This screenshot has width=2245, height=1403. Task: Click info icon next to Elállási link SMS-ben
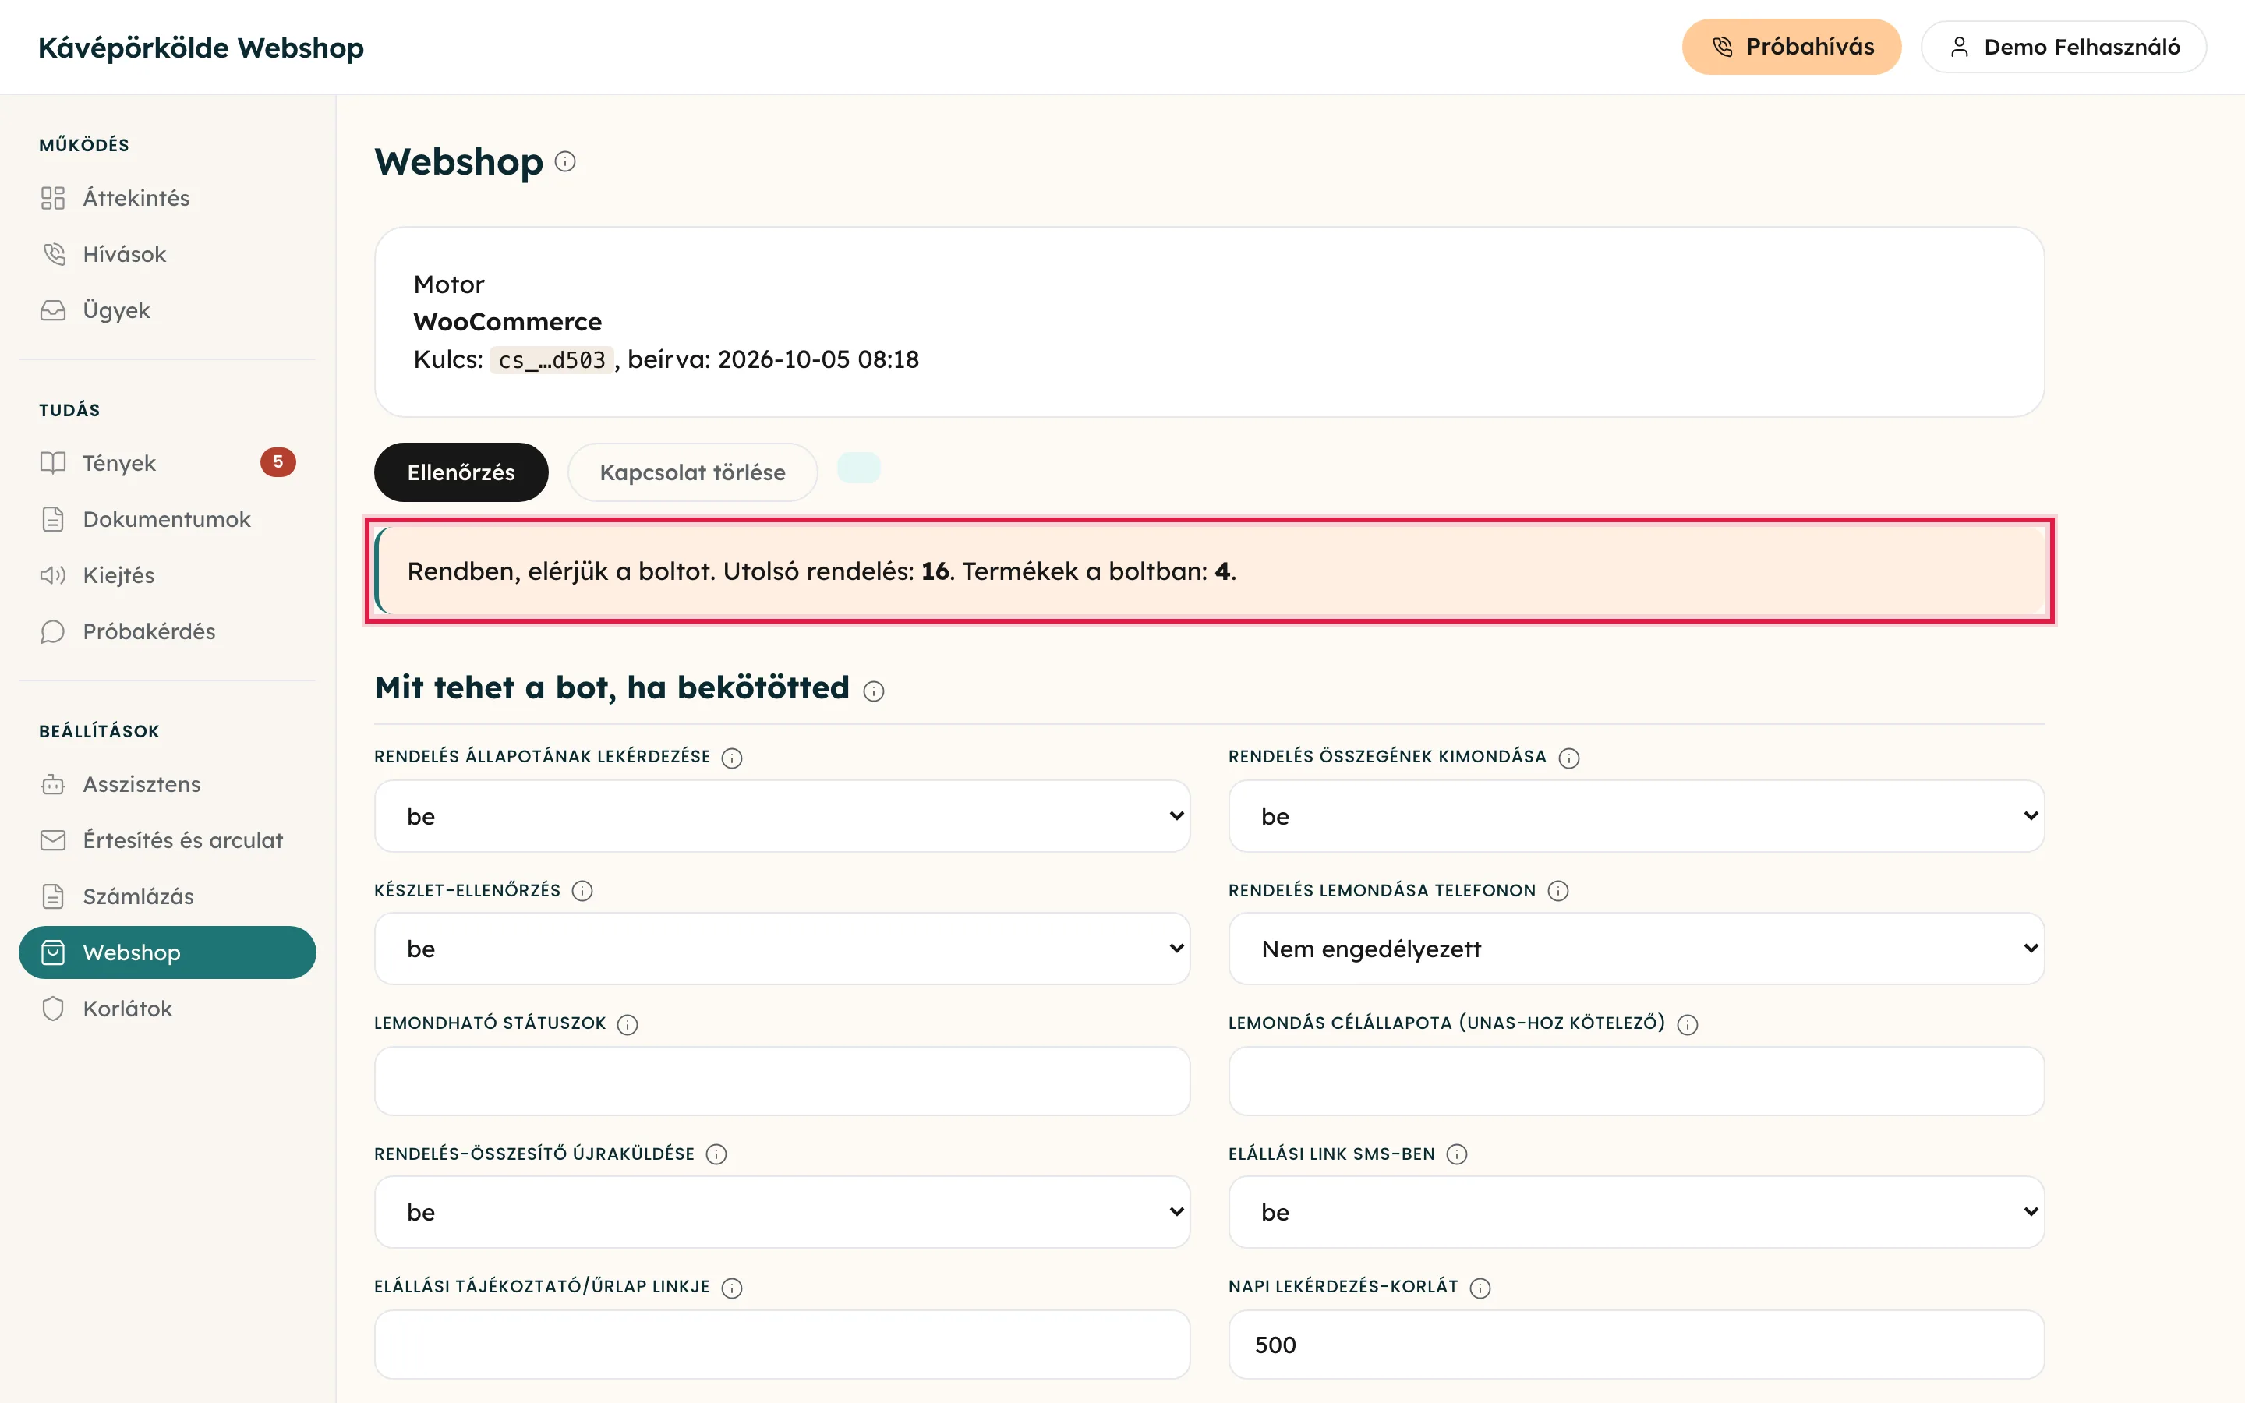point(1456,1154)
